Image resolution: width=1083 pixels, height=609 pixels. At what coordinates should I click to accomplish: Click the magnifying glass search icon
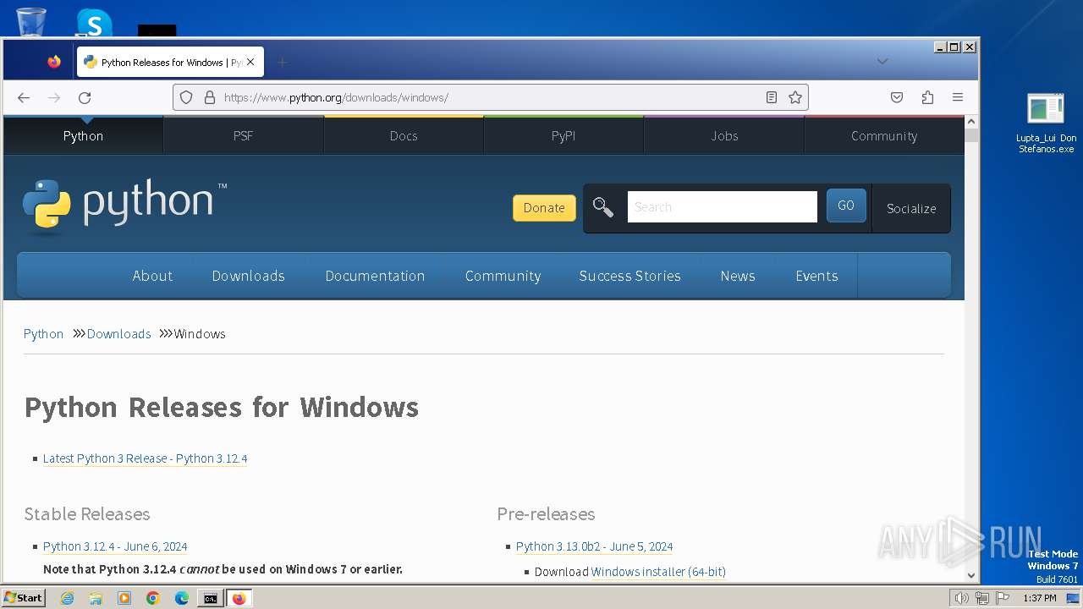(x=603, y=206)
